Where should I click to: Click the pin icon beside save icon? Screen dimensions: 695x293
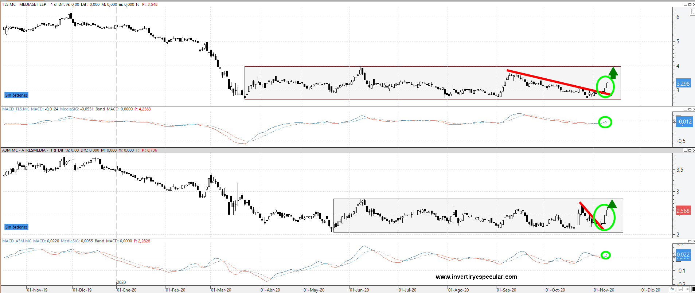[687, 289]
